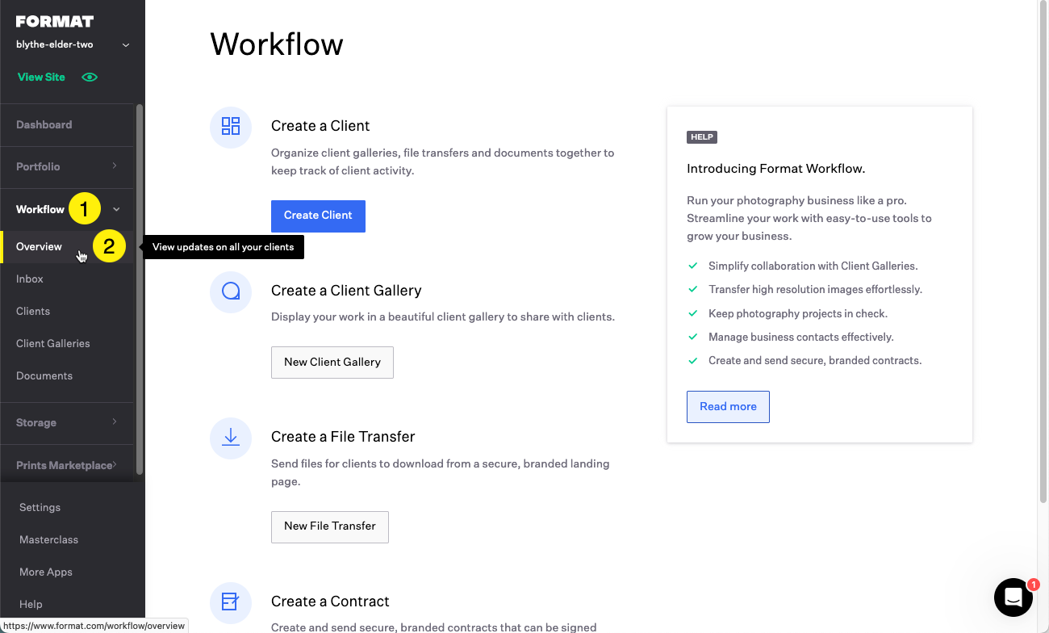Click the New File Transfer button
Viewport: 1049px width, 633px height.
(329, 526)
